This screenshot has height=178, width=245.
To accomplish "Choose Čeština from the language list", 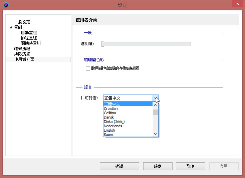I will point(128,113).
